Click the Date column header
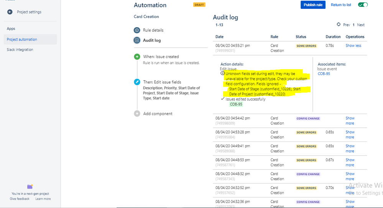 (219, 37)
